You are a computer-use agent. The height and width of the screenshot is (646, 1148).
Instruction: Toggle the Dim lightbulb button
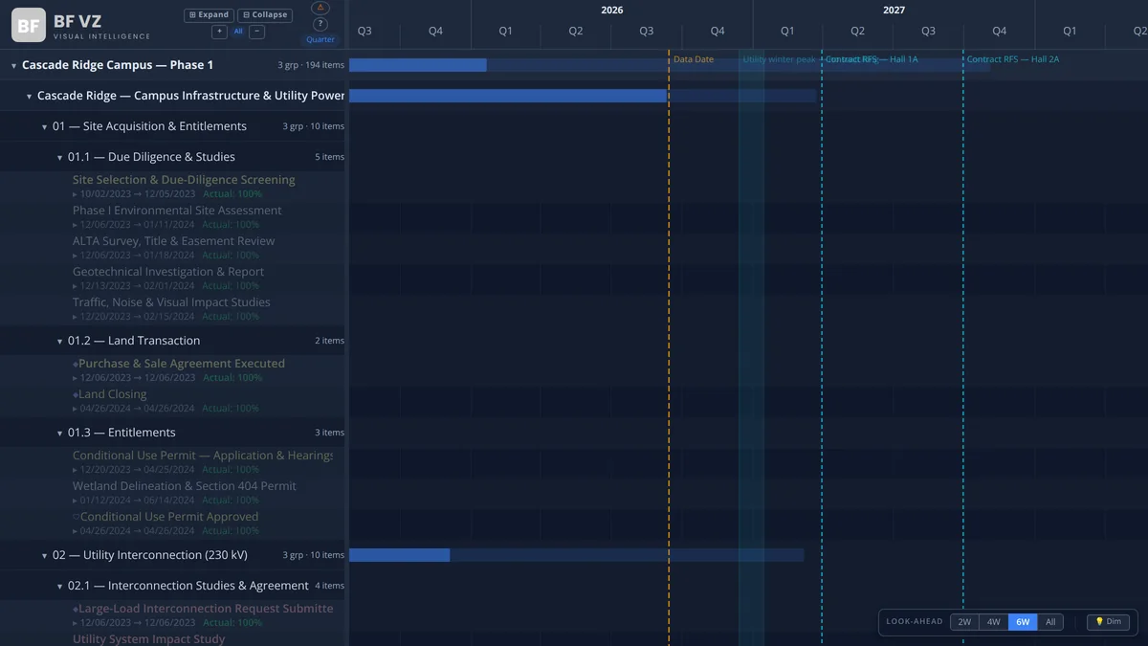tap(1108, 622)
